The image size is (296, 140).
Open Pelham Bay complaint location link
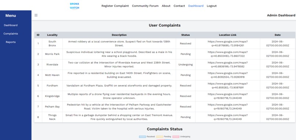point(228,107)
